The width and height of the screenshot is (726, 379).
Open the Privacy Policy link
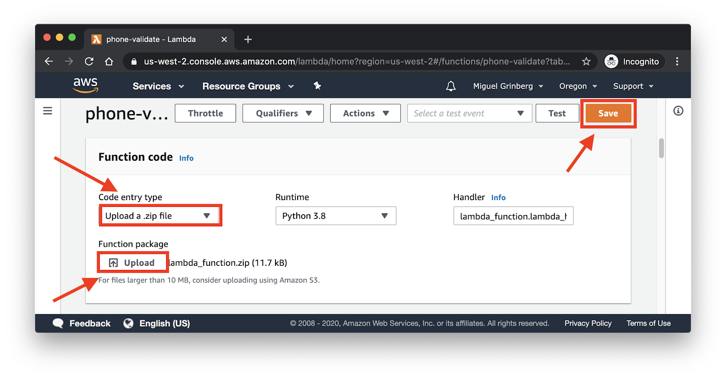coord(588,323)
